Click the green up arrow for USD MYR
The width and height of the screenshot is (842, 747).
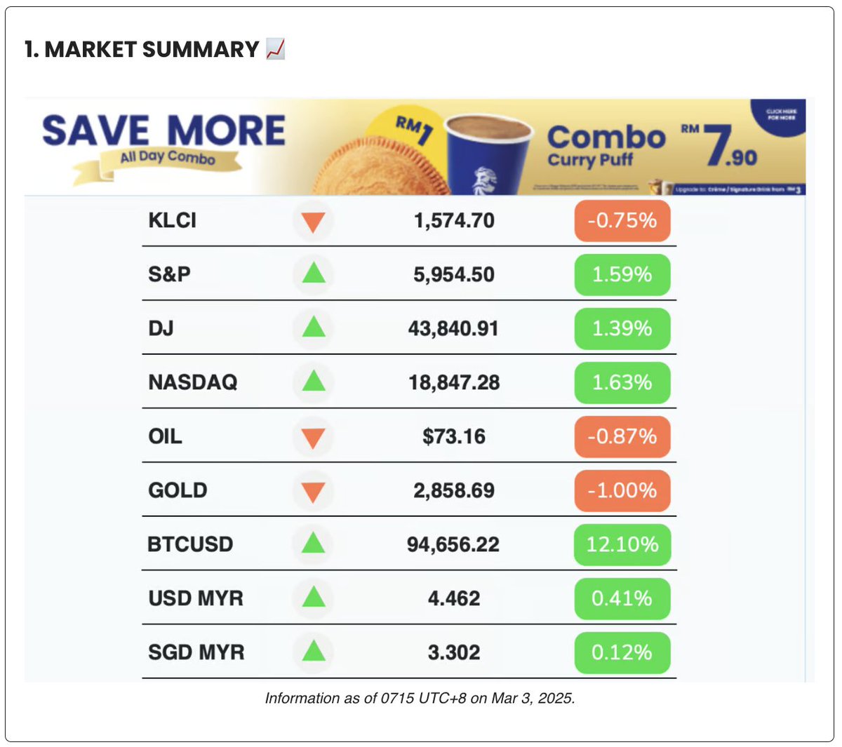[x=314, y=597]
